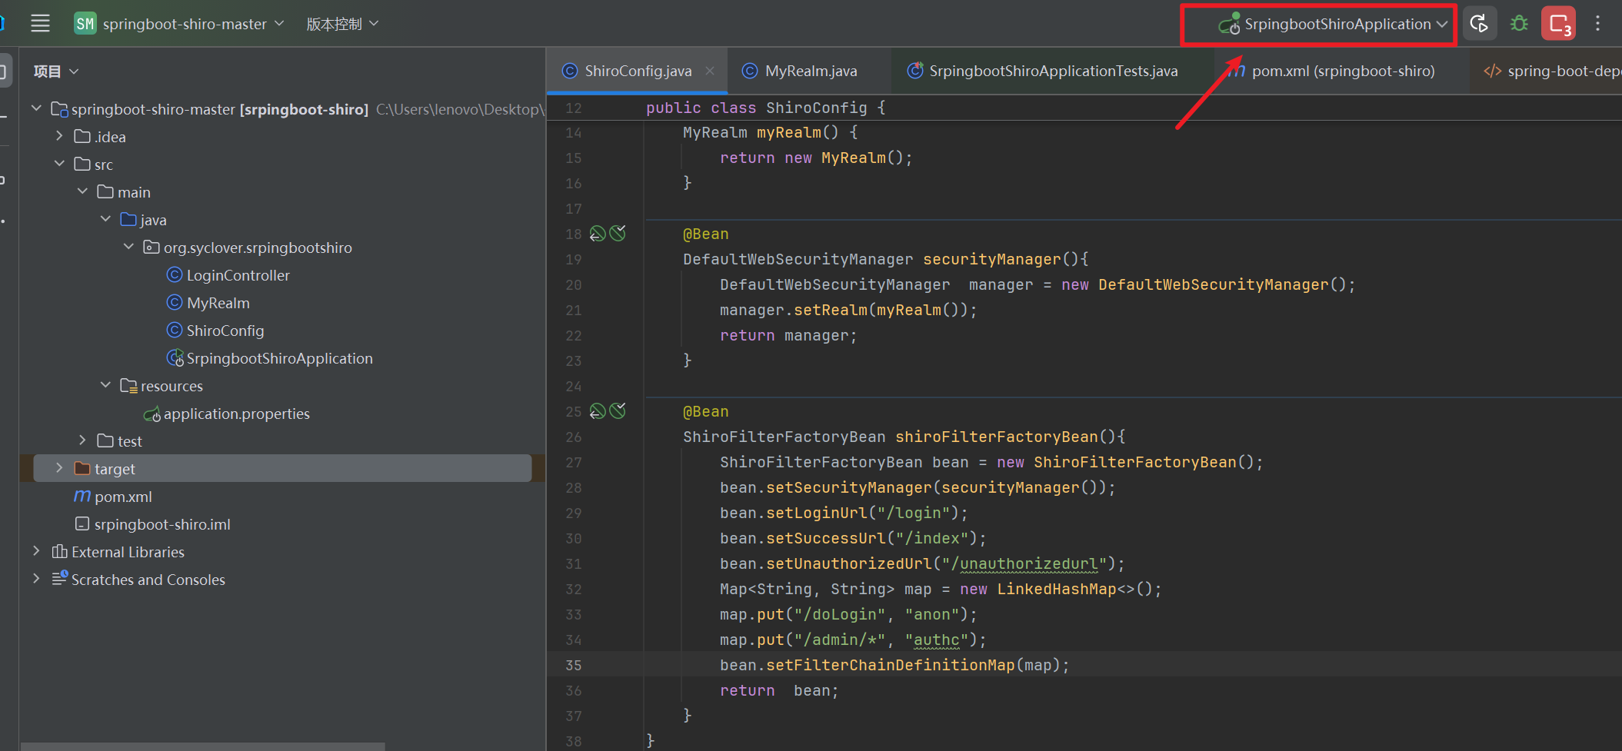
Task: Click setRealm on line 21
Action: coord(831,310)
